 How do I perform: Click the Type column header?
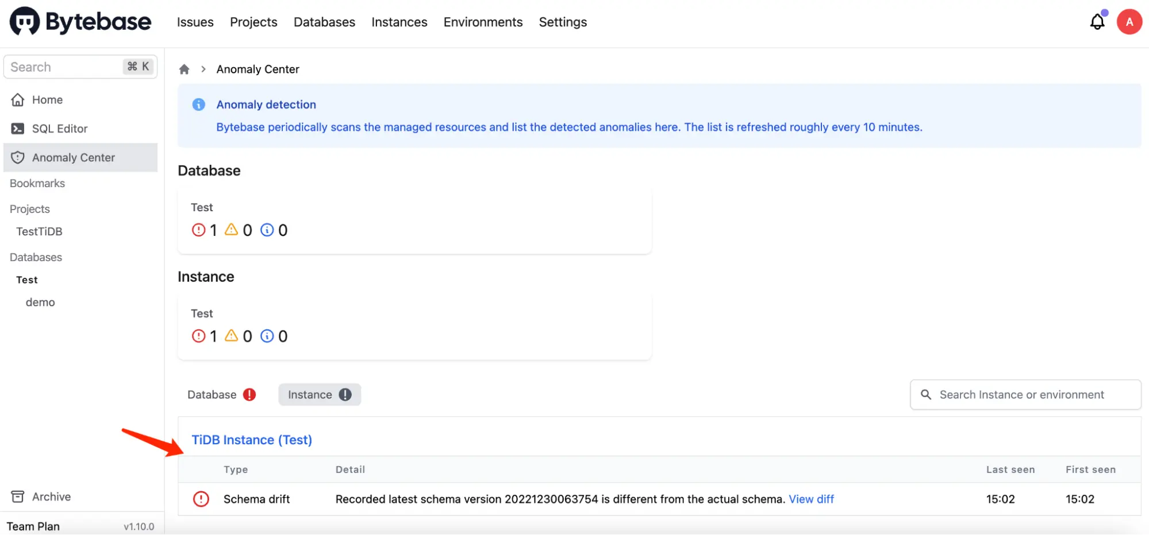[236, 470]
